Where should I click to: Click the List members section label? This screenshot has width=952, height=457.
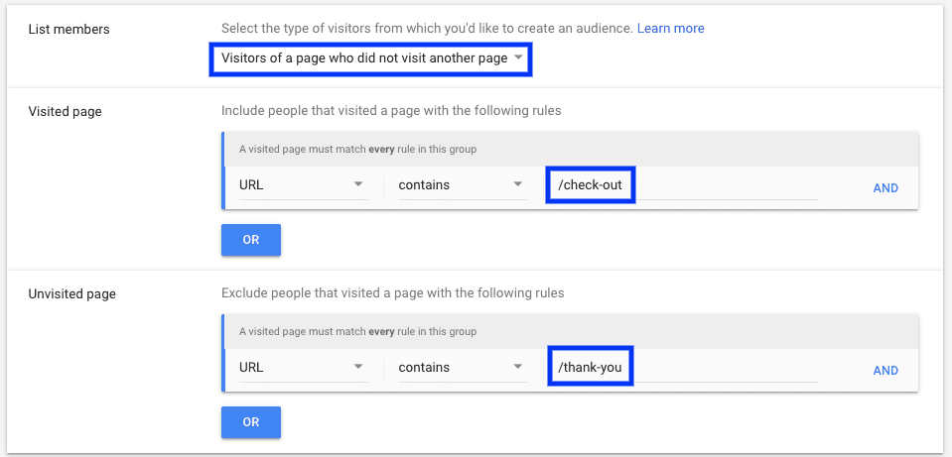(68, 29)
